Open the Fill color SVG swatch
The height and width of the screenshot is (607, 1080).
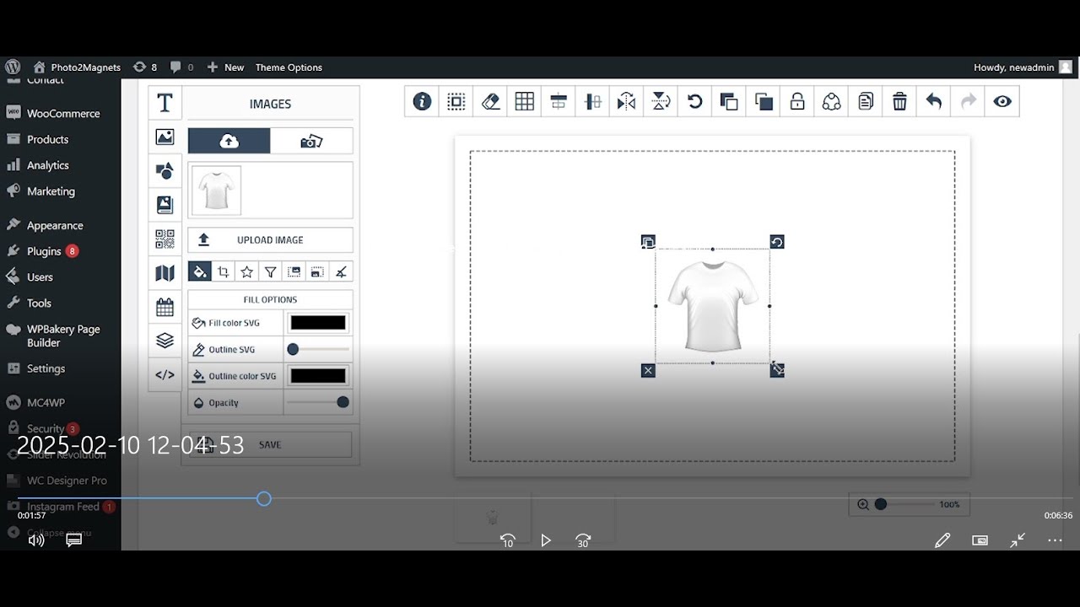(x=318, y=323)
